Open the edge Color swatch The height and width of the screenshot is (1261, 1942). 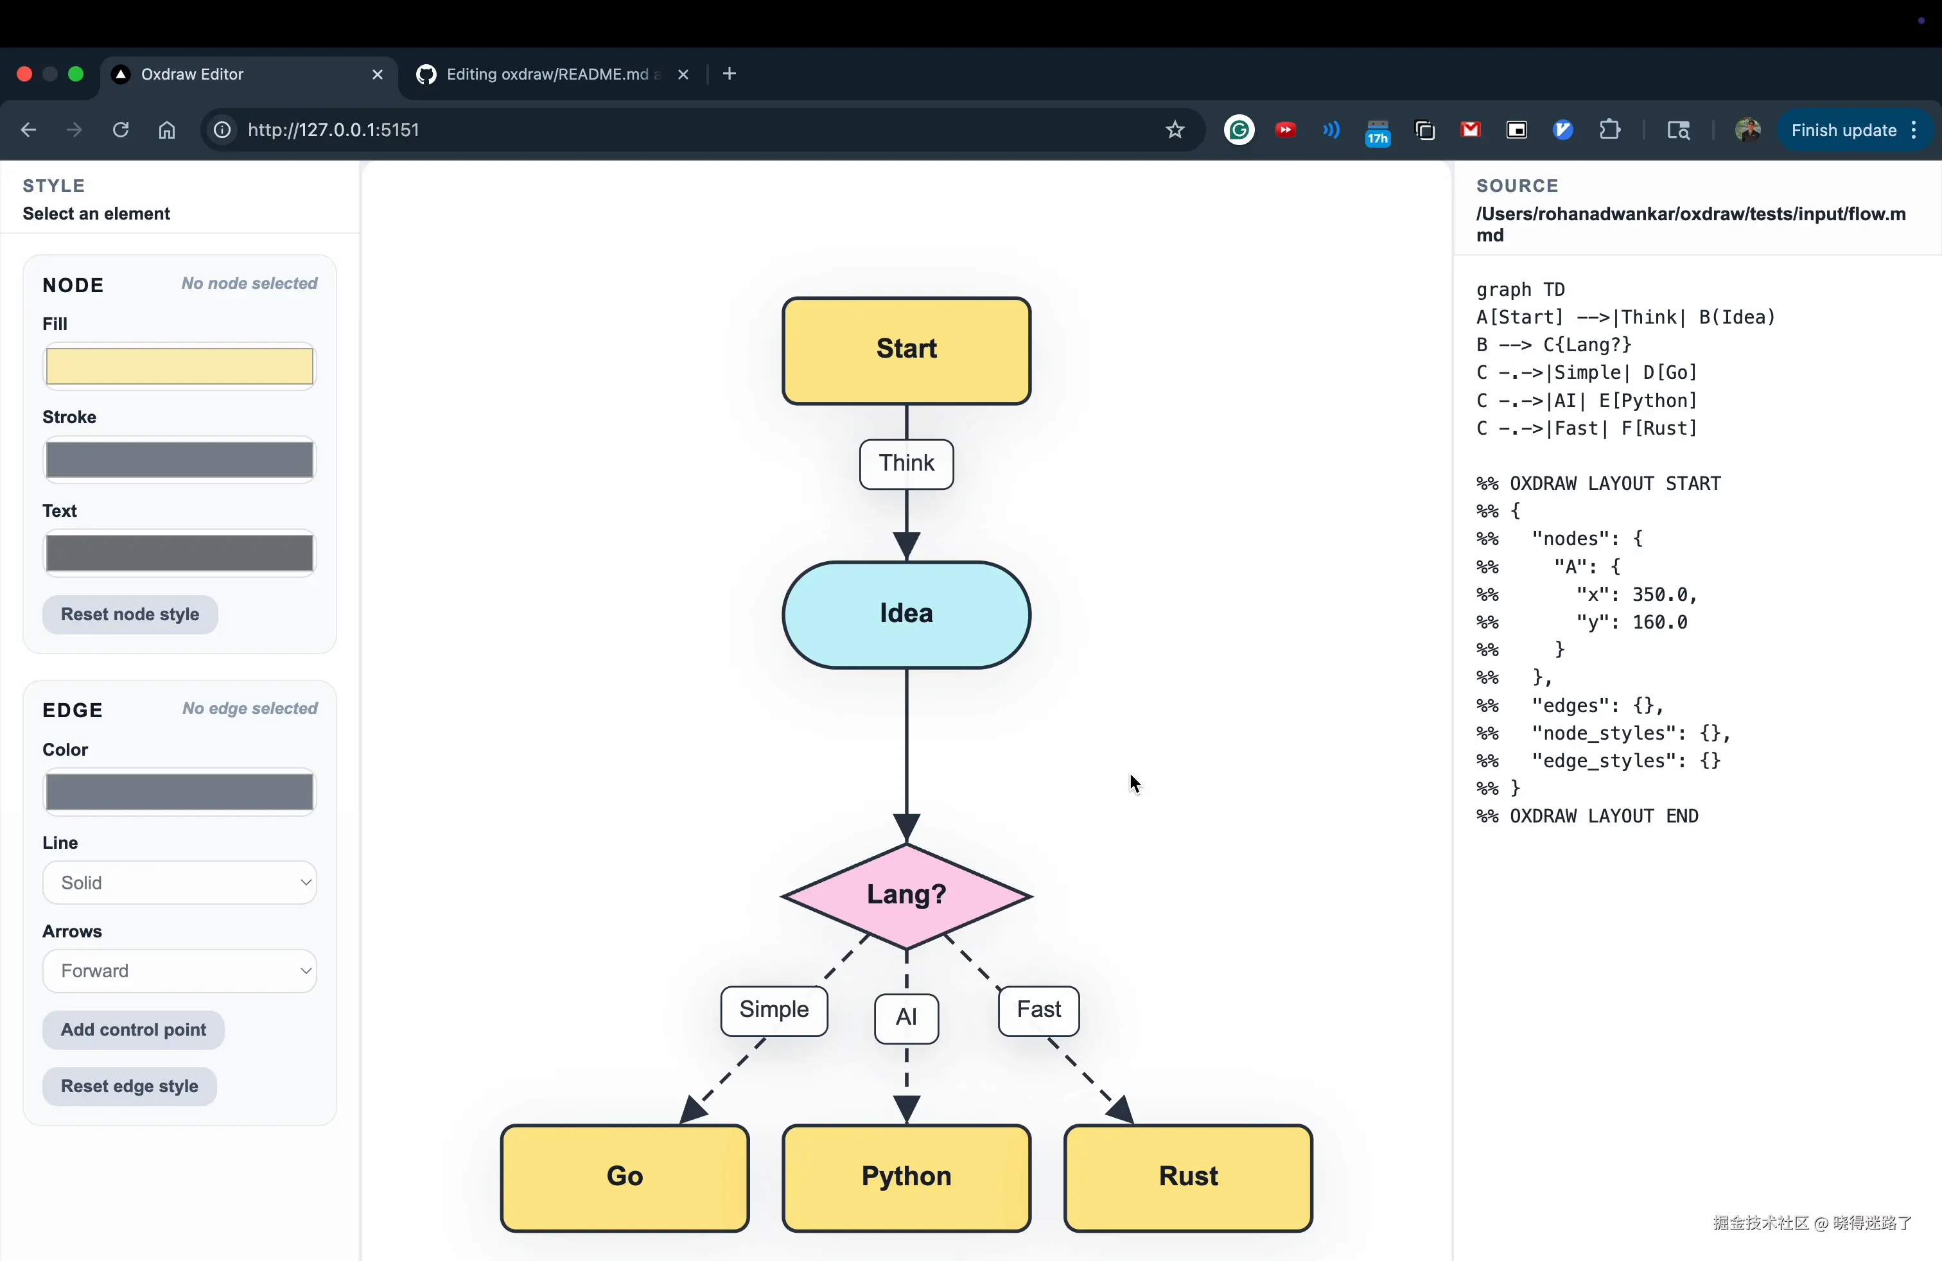point(180,792)
